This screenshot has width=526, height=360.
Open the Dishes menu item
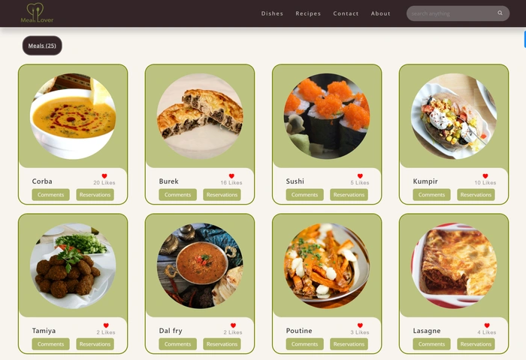(272, 13)
